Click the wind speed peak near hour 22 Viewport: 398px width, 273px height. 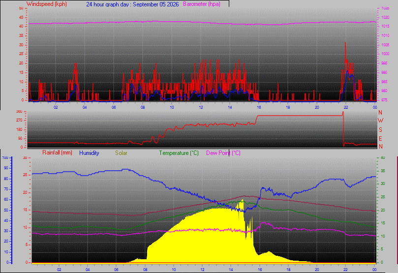pos(345,43)
